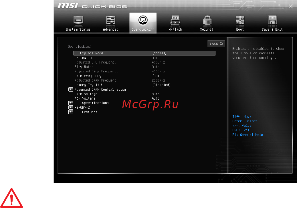Expand MEMORY-Z arrow
This screenshot has height=208, width=297.
coord(71,107)
